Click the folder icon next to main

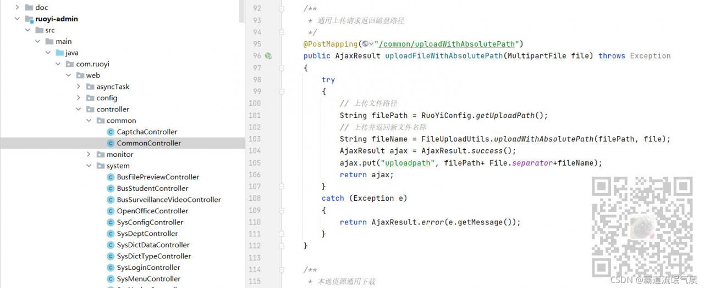coord(50,41)
